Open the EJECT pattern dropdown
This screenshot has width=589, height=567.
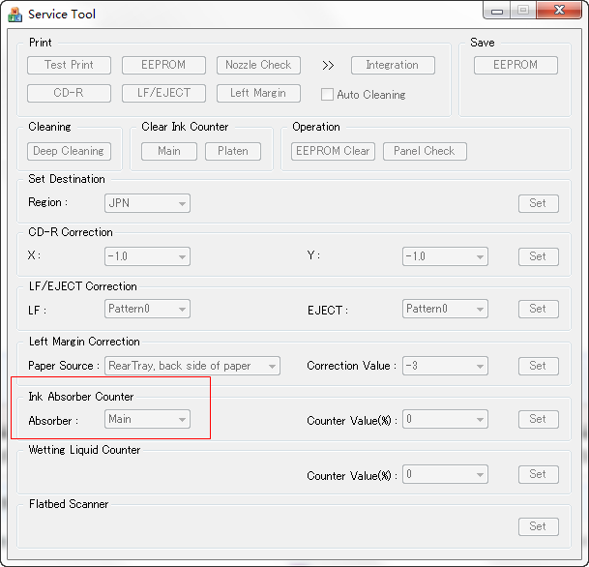point(445,309)
